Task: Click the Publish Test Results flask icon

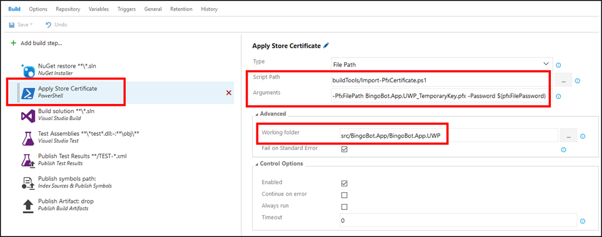Action: 29,160
